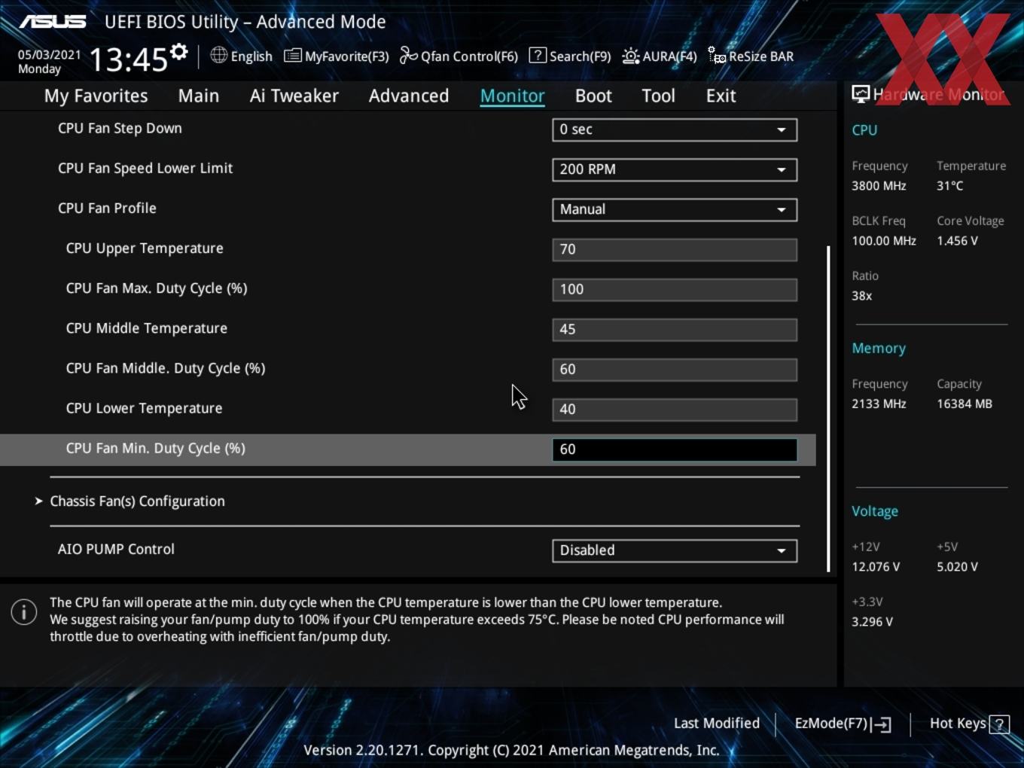
Task: Click the info icon in the help area
Action: coord(24,611)
